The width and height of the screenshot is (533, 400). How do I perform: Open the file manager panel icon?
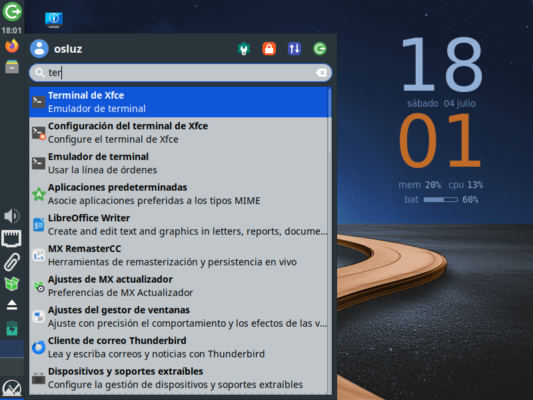click(x=12, y=67)
